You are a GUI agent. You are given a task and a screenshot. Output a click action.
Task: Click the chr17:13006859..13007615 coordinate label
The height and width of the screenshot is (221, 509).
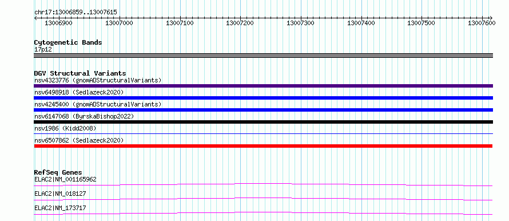pyautogui.click(x=75, y=13)
